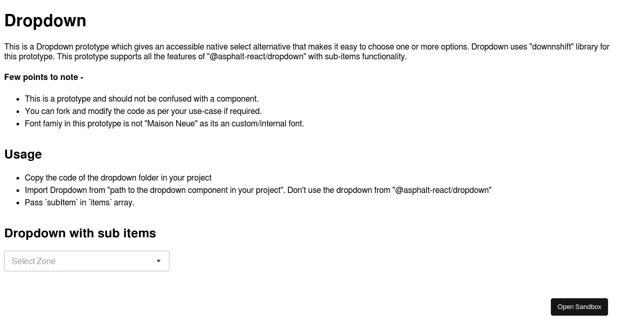Click the introductory Dropdown prototype paragraph
The width and height of the screenshot is (620, 325).
307,52
